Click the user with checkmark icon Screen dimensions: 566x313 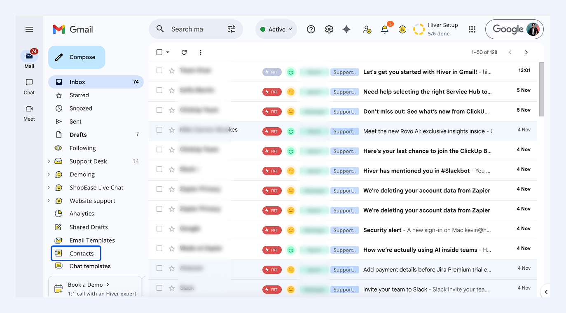coord(367,29)
